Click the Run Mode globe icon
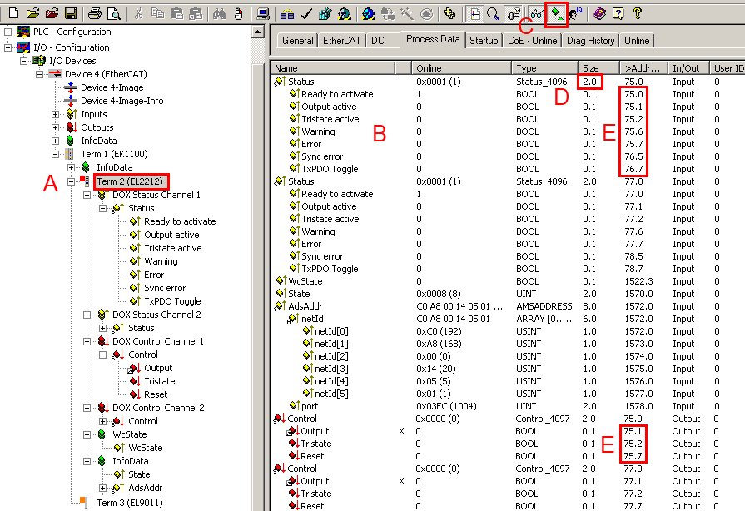Image resolution: width=745 pixels, height=511 pixels. pyautogui.click(x=345, y=14)
